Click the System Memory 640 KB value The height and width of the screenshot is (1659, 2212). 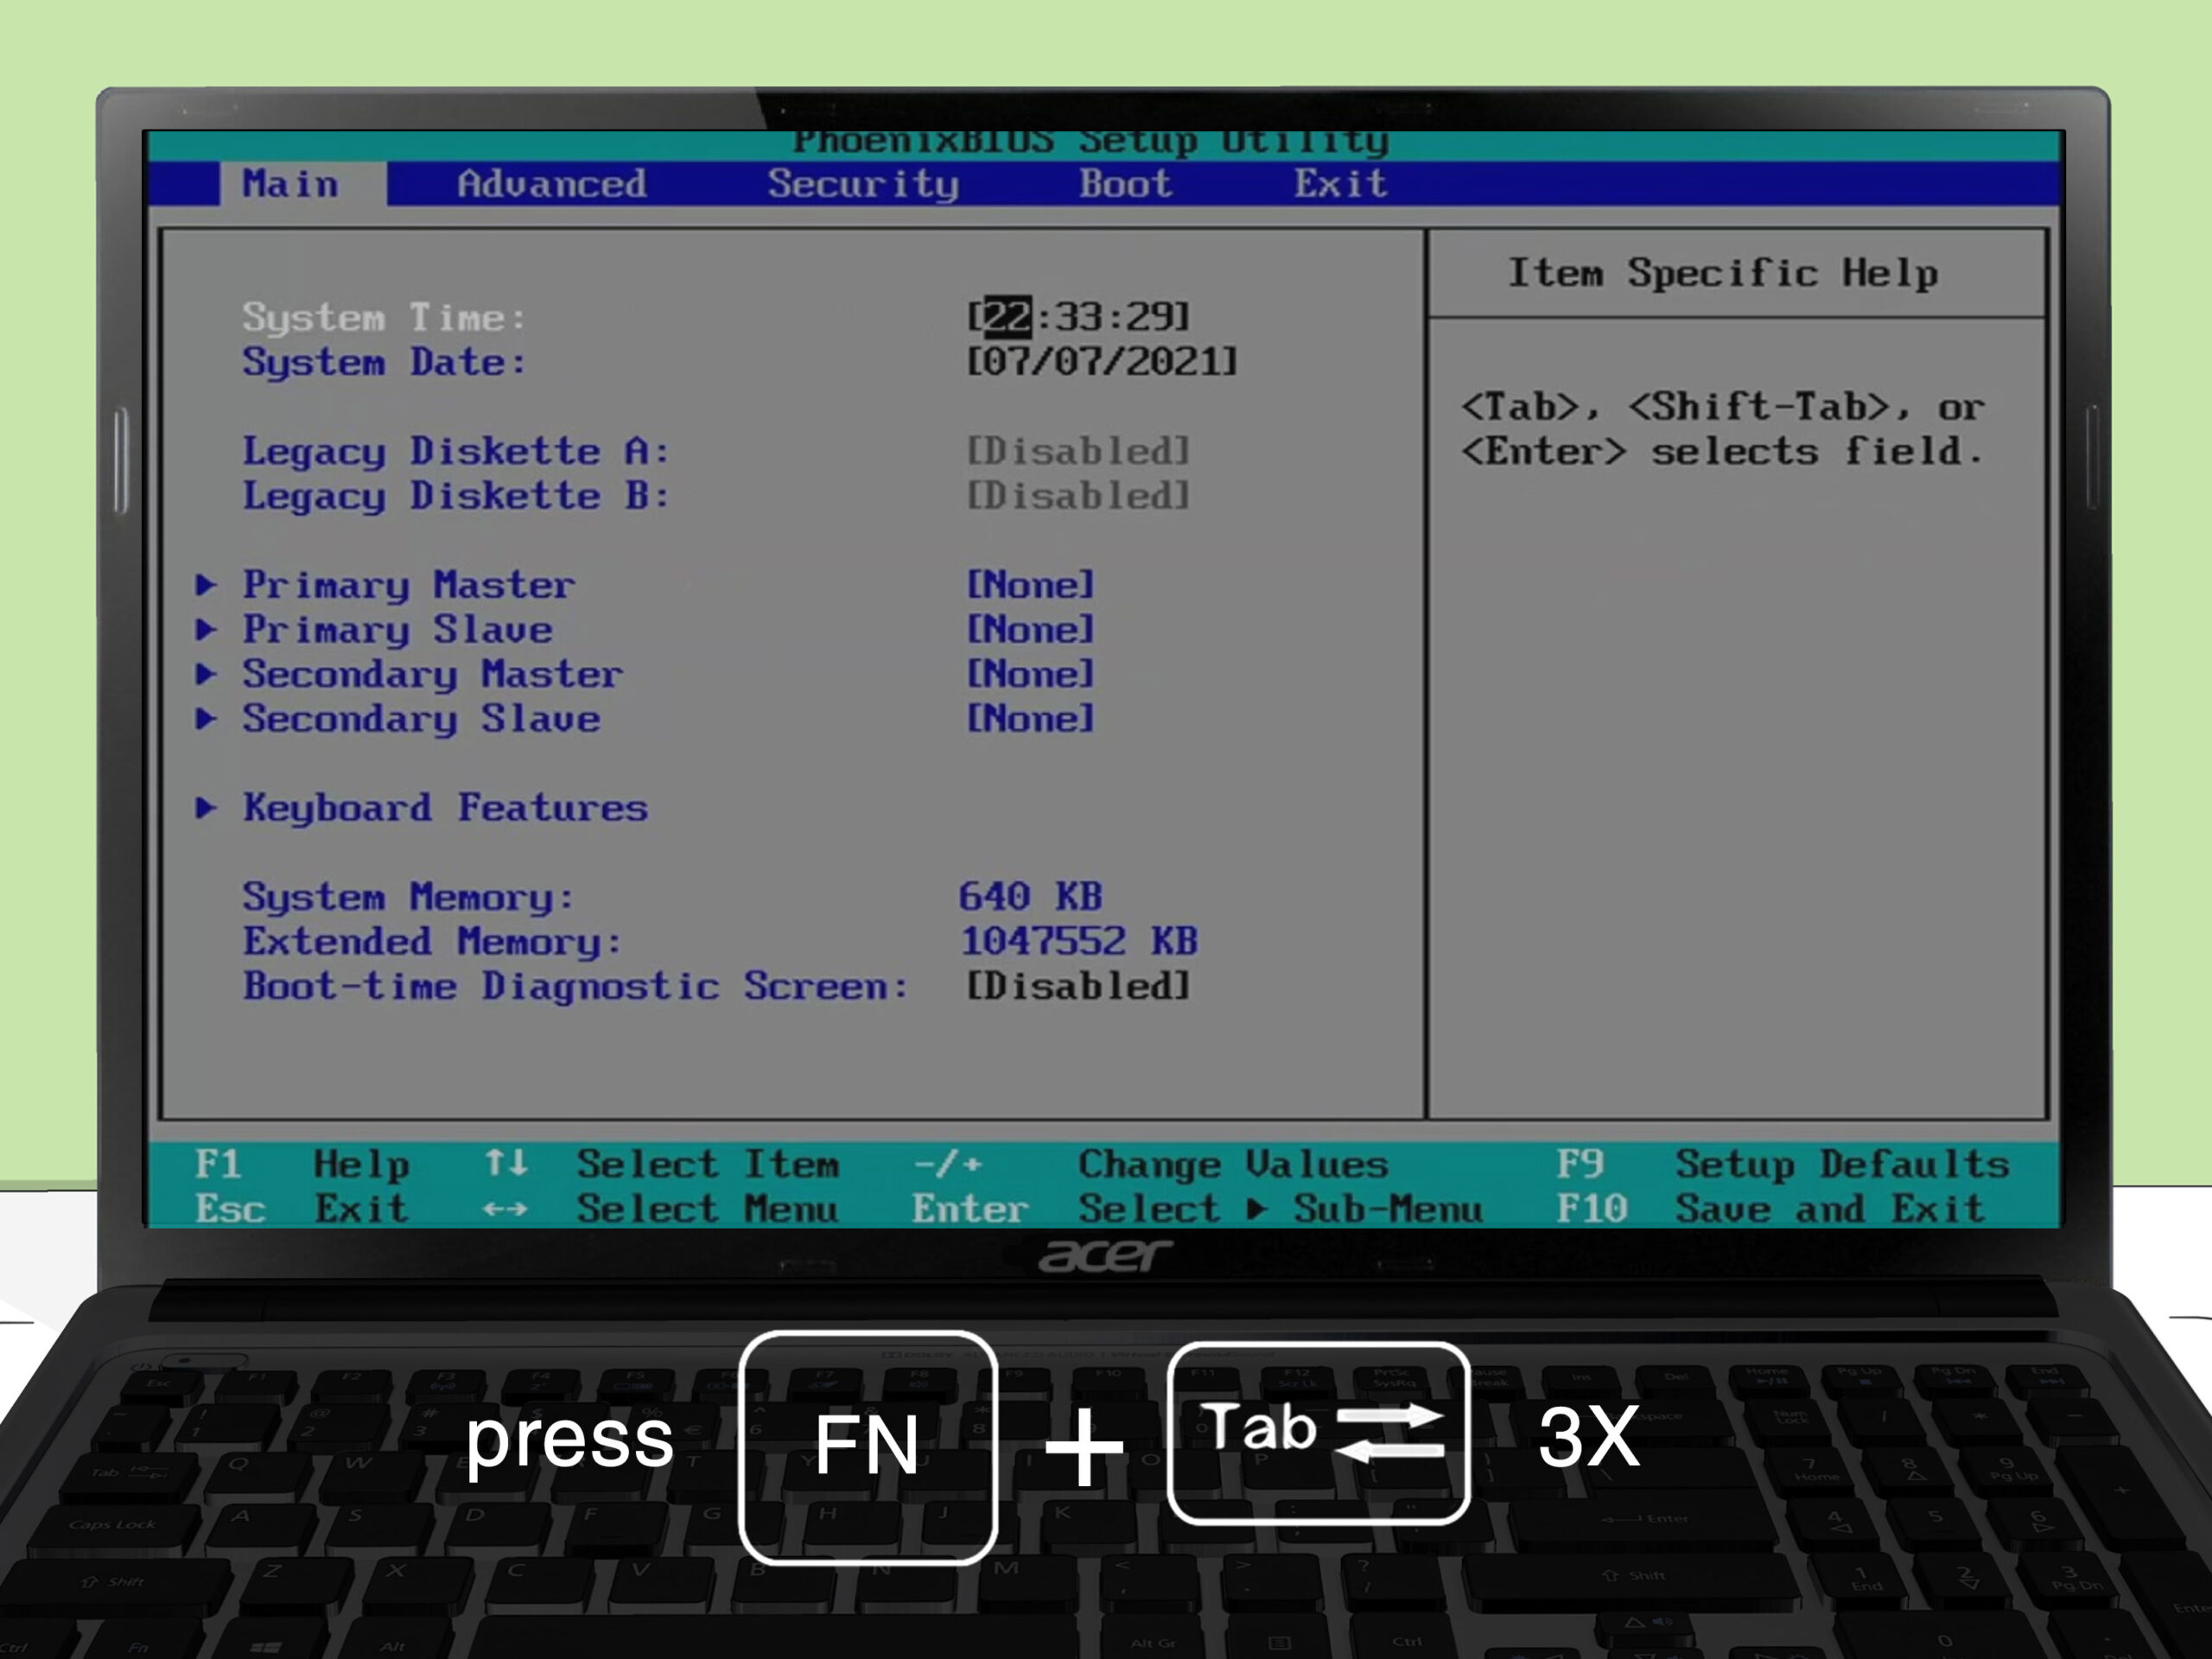click(1031, 896)
